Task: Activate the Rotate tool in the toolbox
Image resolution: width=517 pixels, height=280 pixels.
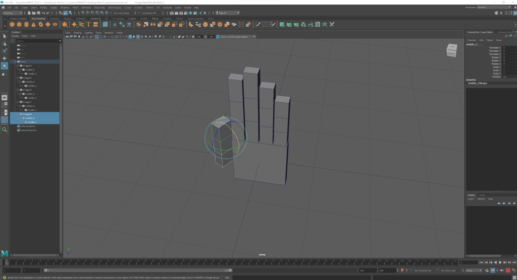Action: pyautogui.click(x=5, y=65)
